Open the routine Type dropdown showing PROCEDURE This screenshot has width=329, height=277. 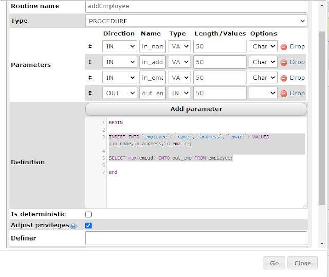click(x=196, y=21)
